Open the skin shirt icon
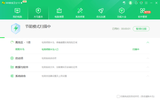 coord(141,3)
